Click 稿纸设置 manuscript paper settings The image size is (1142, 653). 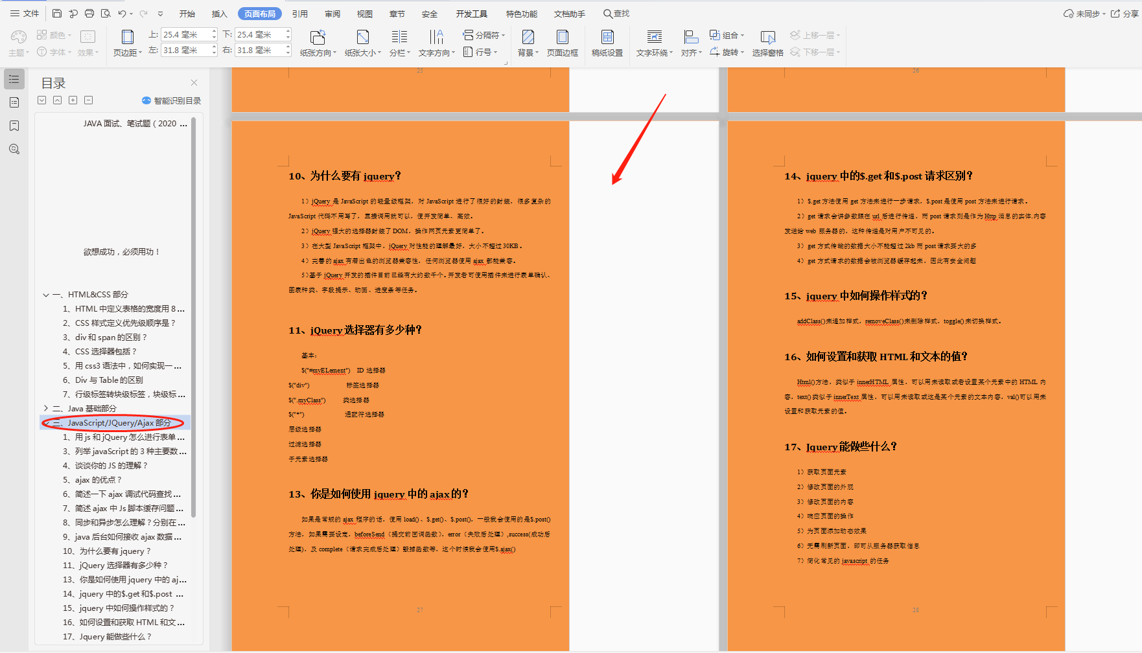click(607, 43)
